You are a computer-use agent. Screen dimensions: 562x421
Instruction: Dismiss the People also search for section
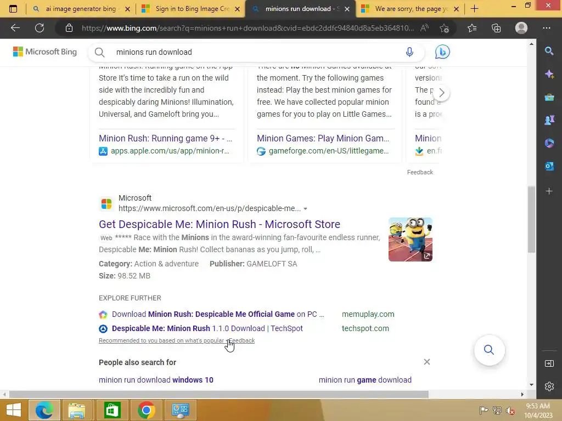[x=426, y=362]
